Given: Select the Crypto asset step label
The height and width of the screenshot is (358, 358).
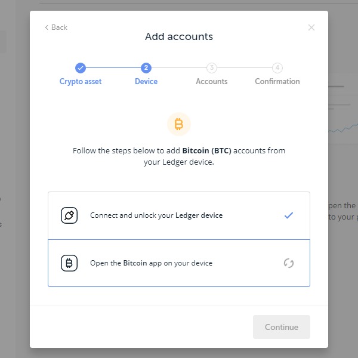Looking at the screenshot, I should 81,82.
